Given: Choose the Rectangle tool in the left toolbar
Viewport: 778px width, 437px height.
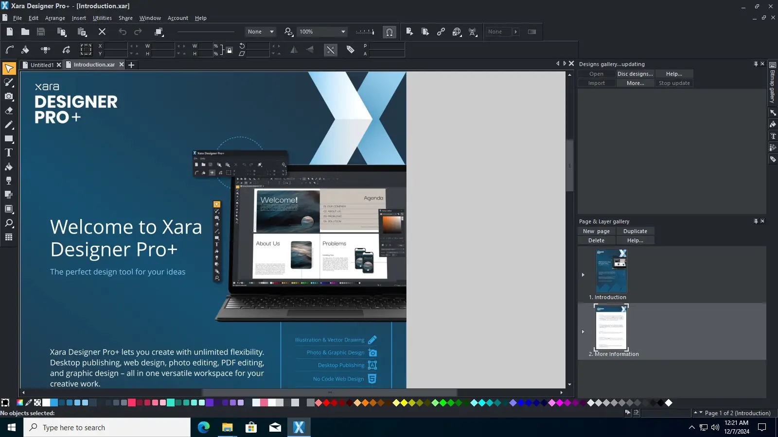Looking at the screenshot, I should [9, 139].
